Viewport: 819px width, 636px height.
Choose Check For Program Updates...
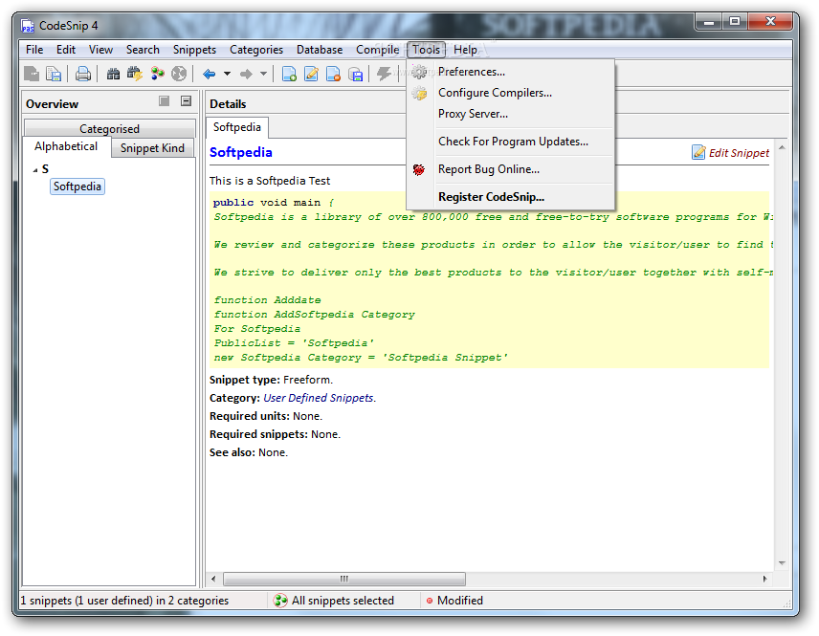(x=510, y=142)
